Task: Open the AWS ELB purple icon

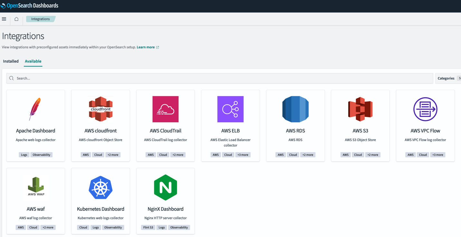Action: pyautogui.click(x=230, y=109)
